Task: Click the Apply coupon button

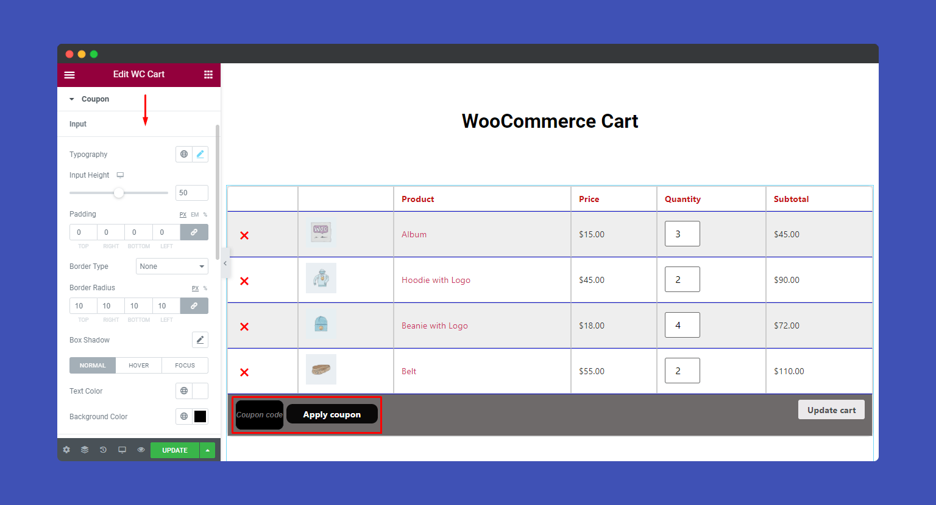Action: click(332, 414)
